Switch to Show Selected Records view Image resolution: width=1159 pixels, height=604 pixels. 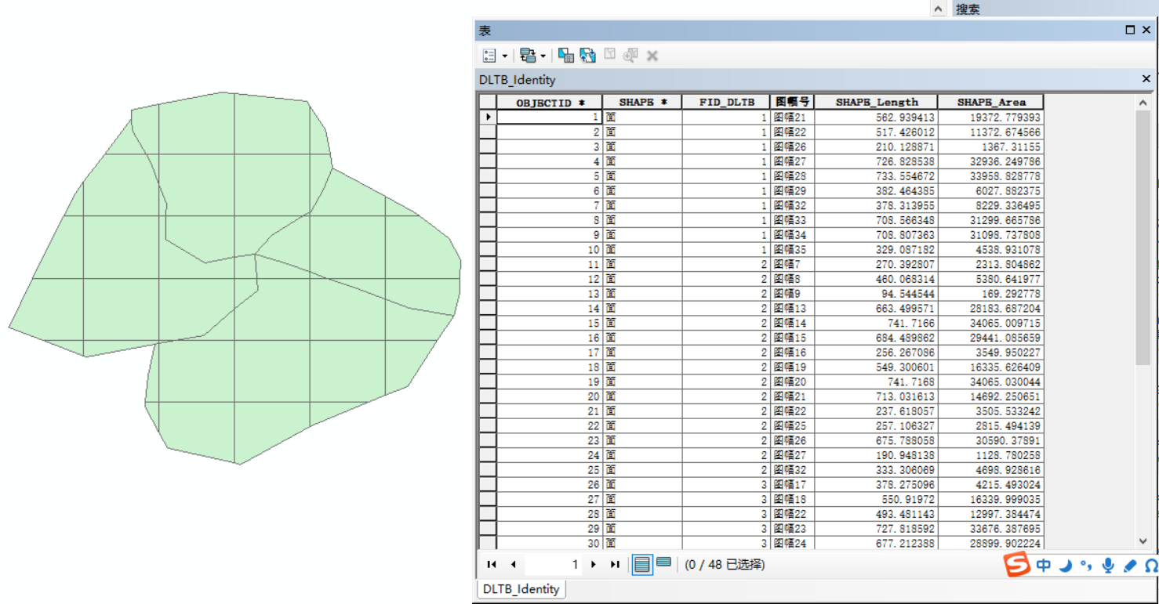tap(663, 564)
